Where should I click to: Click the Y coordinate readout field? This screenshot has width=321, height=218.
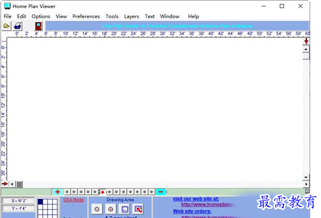point(19,208)
